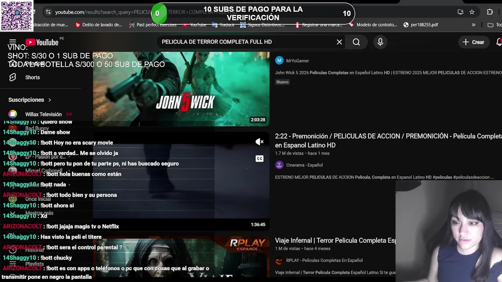Open the Crear upload menu

tap(473, 42)
